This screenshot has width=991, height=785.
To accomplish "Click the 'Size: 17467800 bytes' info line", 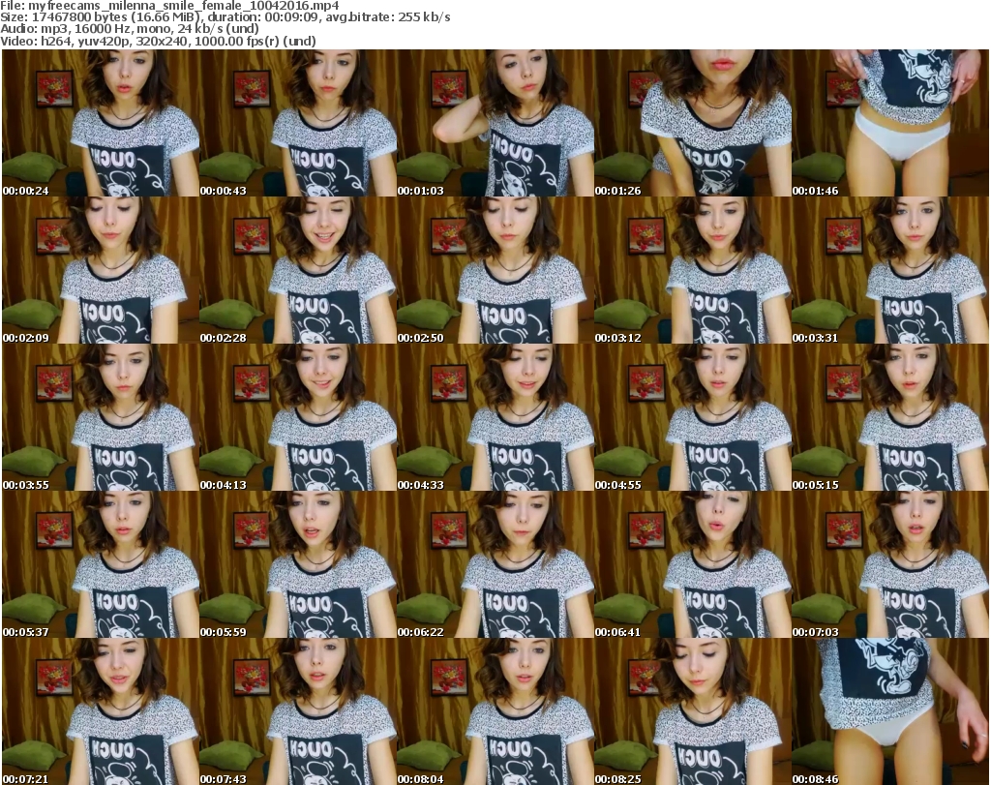I will tap(225, 17).
